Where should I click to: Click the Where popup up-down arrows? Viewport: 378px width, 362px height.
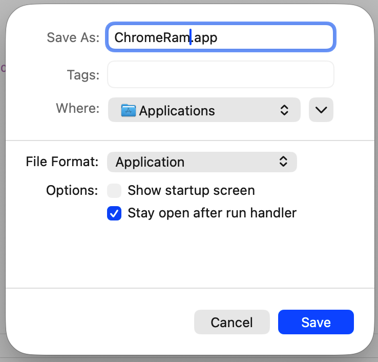click(284, 110)
